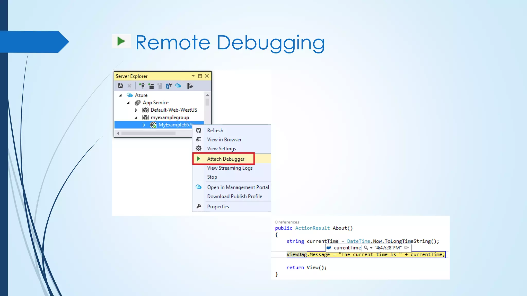Click the tree hierarchy view toolbar icon
This screenshot has width=527, height=296.
point(190,86)
